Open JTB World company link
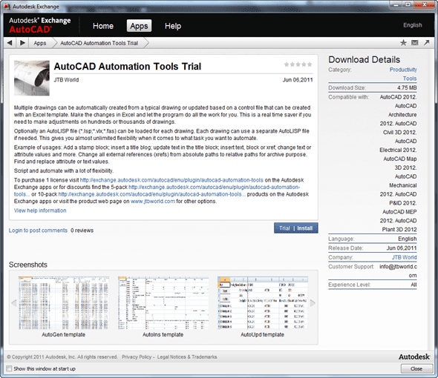Image resolution: width=438 pixels, height=378 pixels. point(404,257)
